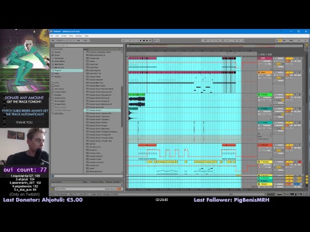This screenshot has width=310, height=232.
Task: Click the tempo value field
Action: coord(59,41)
